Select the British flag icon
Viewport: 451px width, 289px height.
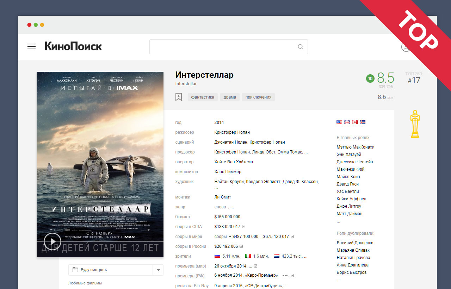tap(347, 122)
